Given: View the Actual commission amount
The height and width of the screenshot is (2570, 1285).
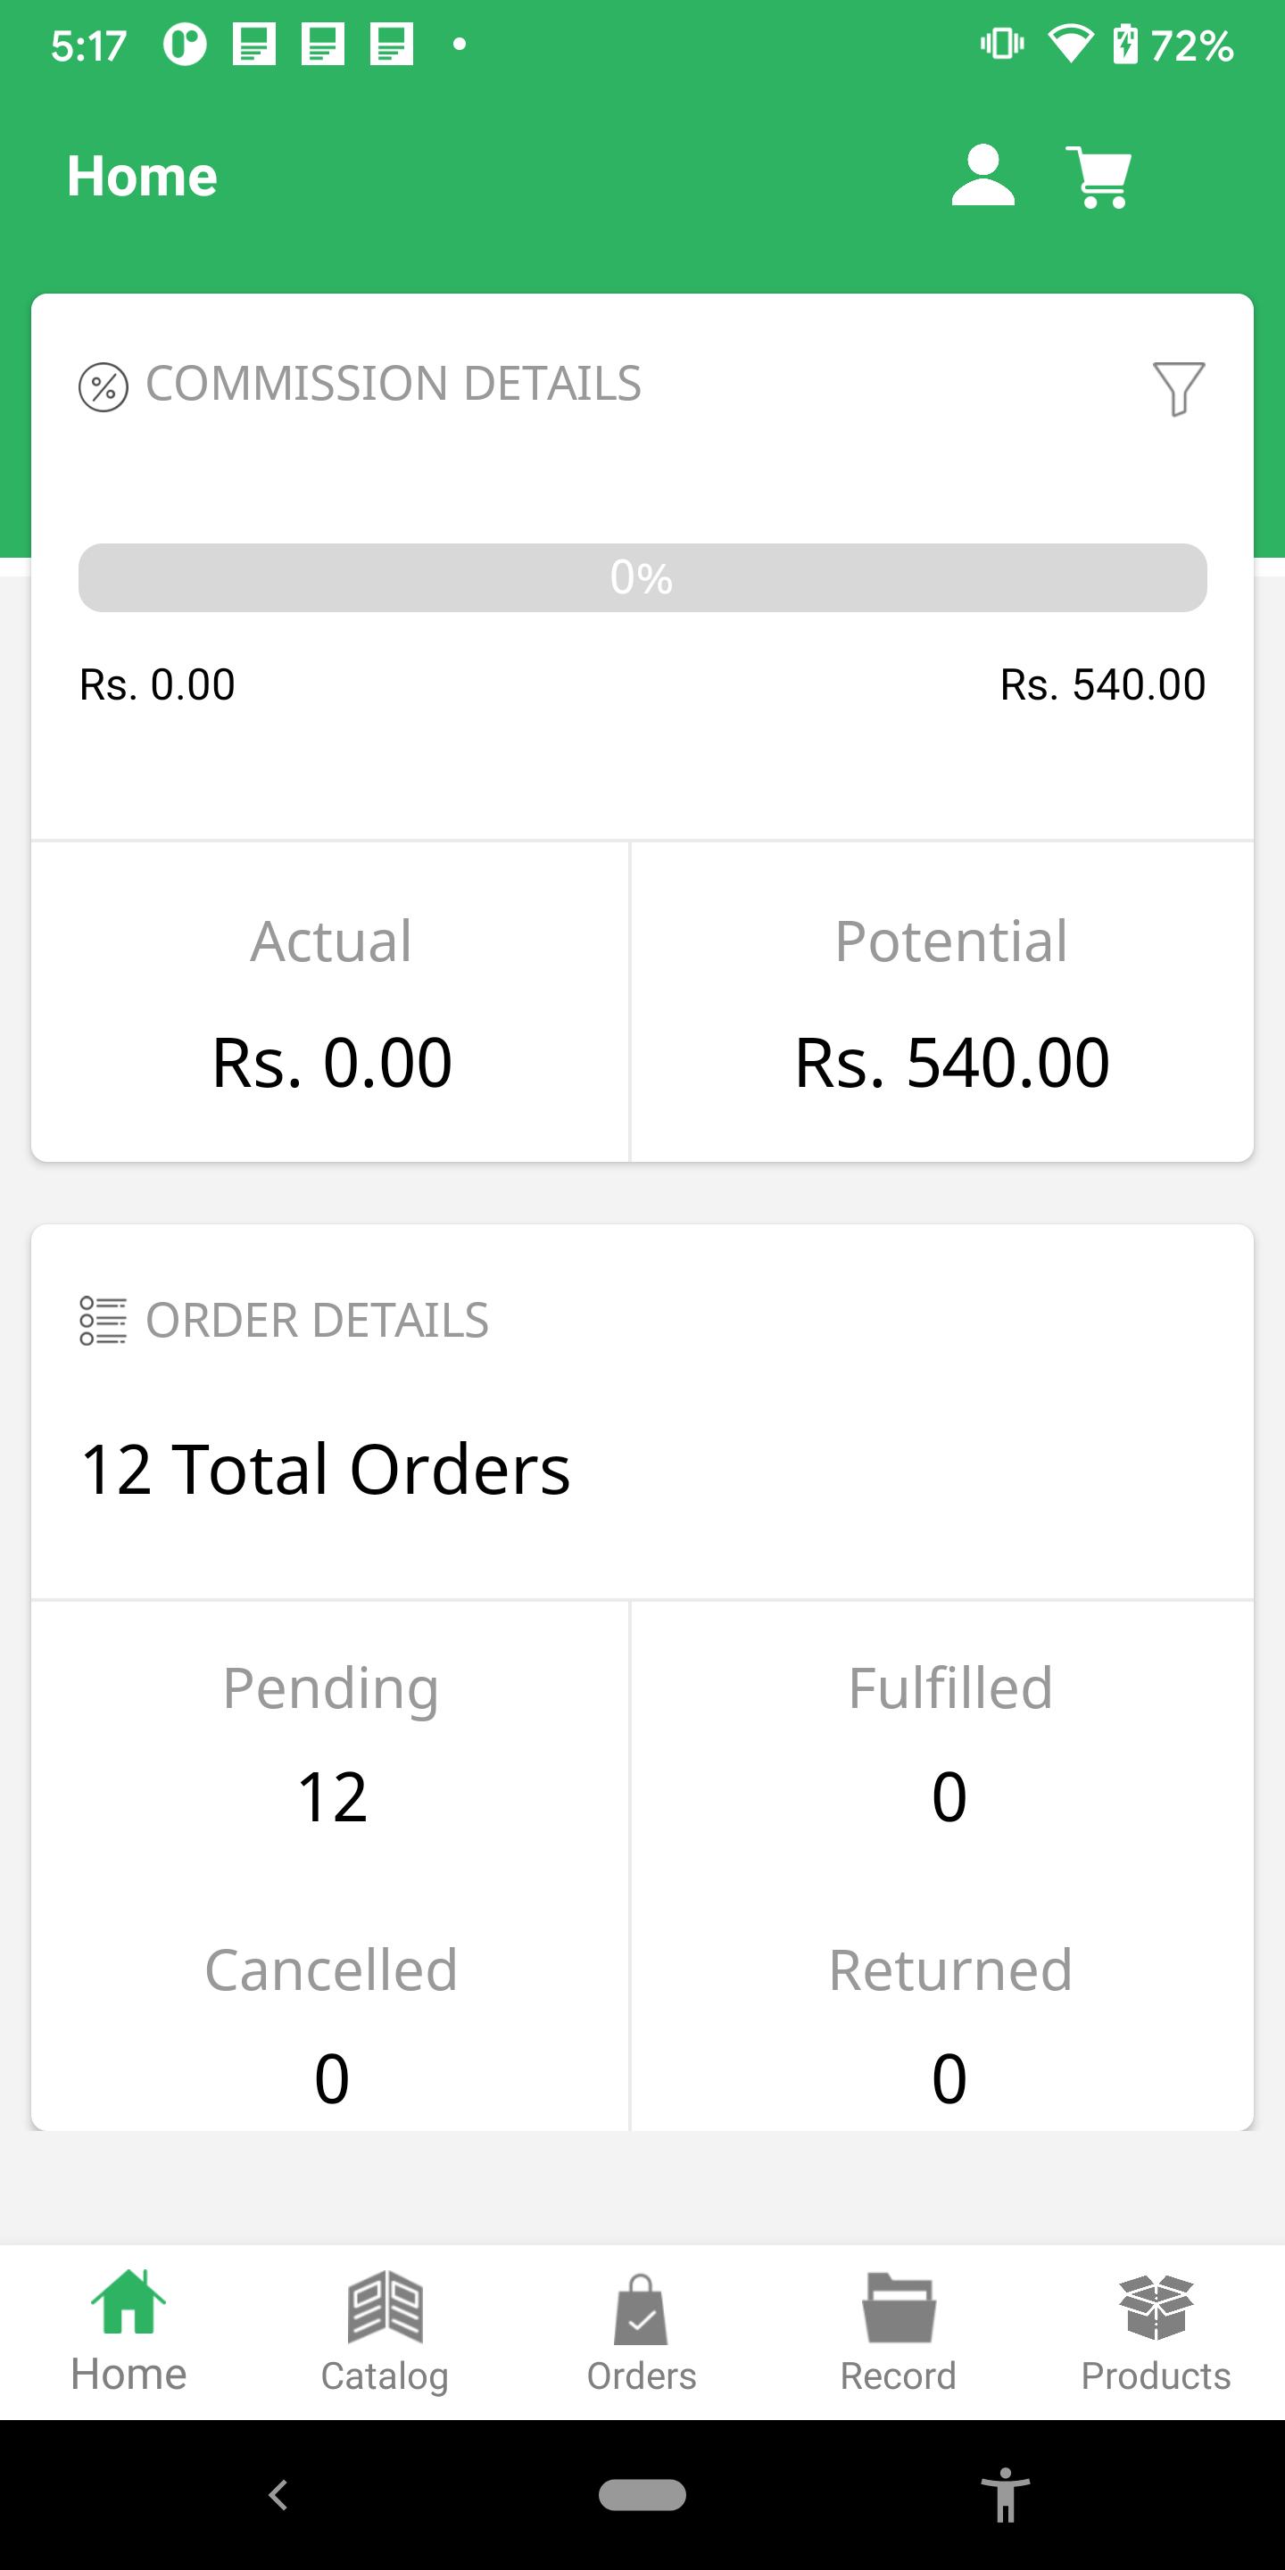Looking at the screenshot, I should [x=331, y=1062].
